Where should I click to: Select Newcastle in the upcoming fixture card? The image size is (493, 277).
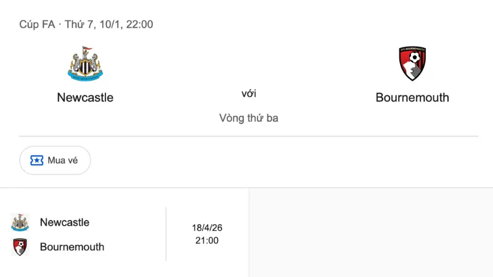[65, 222]
